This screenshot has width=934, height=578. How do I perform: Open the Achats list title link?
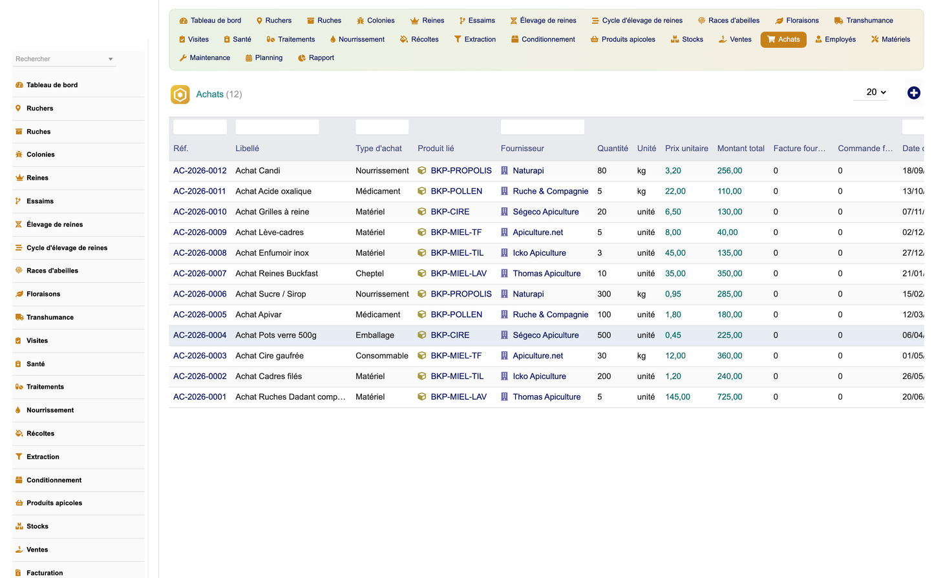[209, 94]
